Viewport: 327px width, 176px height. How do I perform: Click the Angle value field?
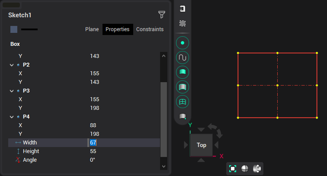coord(93,160)
